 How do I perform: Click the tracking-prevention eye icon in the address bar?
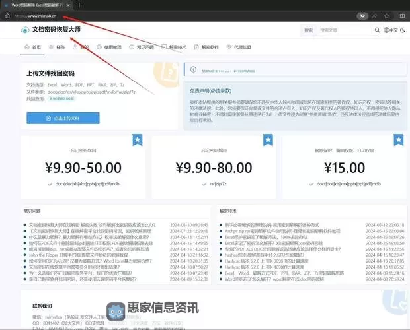362,16
